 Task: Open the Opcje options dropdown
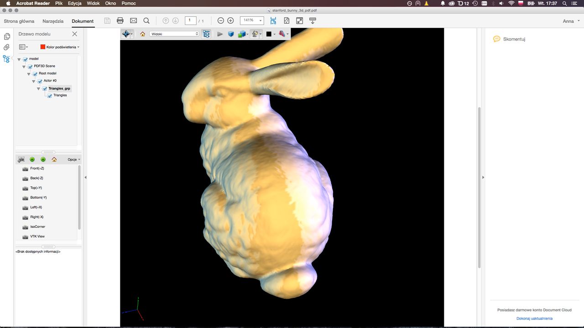tap(74, 159)
